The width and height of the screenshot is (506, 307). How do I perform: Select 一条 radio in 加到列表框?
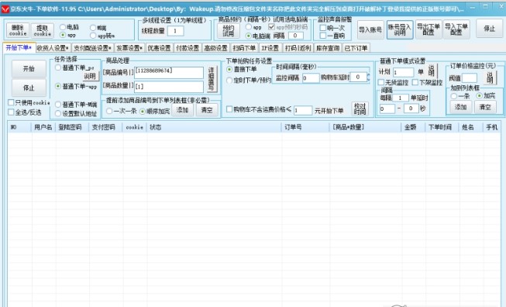click(x=454, y=96)
